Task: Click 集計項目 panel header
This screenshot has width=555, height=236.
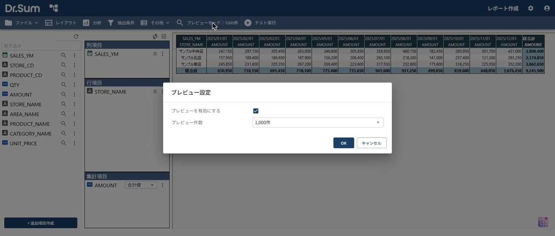Action: coord(127,176)
